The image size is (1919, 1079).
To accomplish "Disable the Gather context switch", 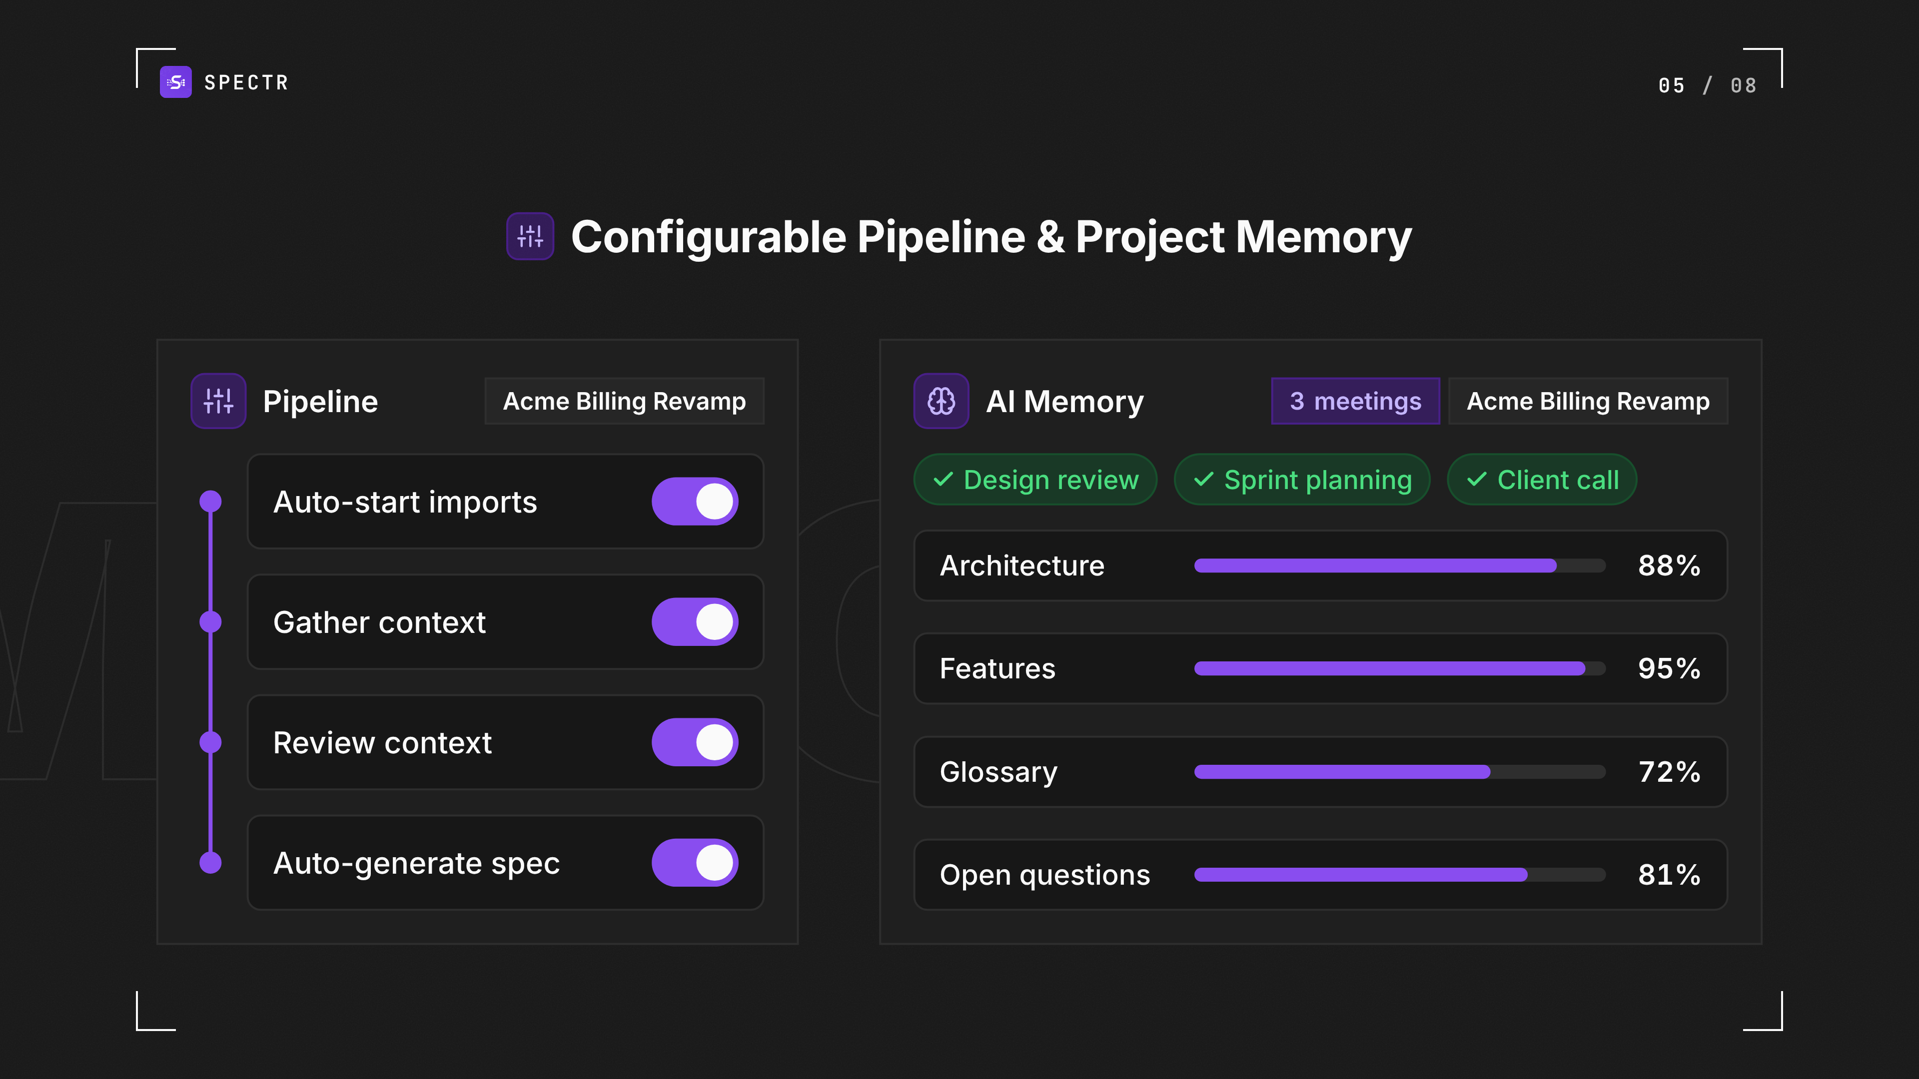I will click(694, 622).
